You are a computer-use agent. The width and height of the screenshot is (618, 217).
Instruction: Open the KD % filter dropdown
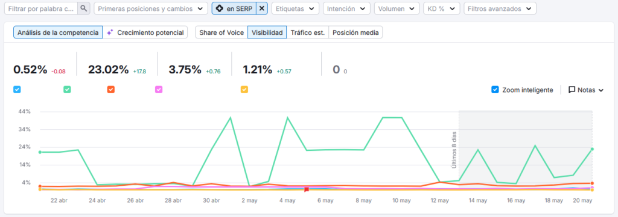441,8
